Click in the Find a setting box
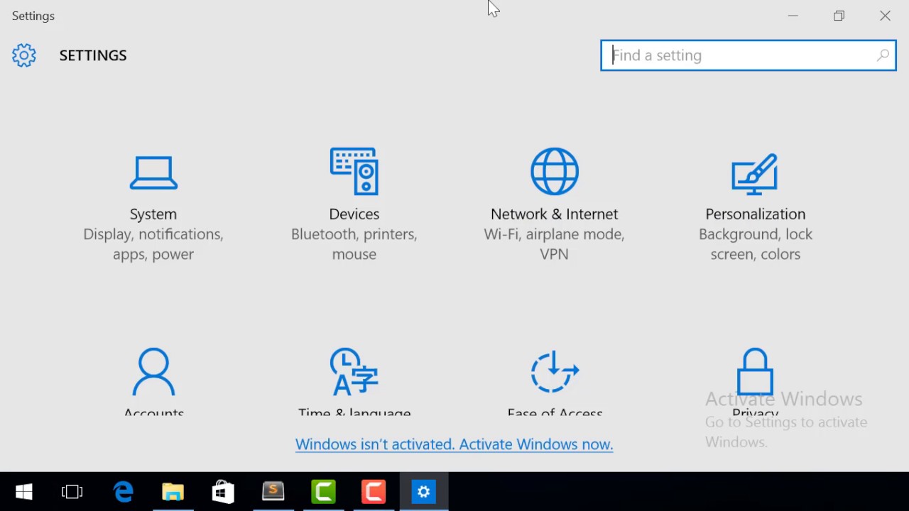909x511 pixels. click(x=749, y=55)
